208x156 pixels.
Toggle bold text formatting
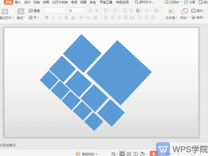pos(47,18)
